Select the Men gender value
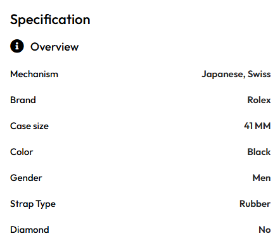Screen dimensions: 280x243 pos(262,178)
